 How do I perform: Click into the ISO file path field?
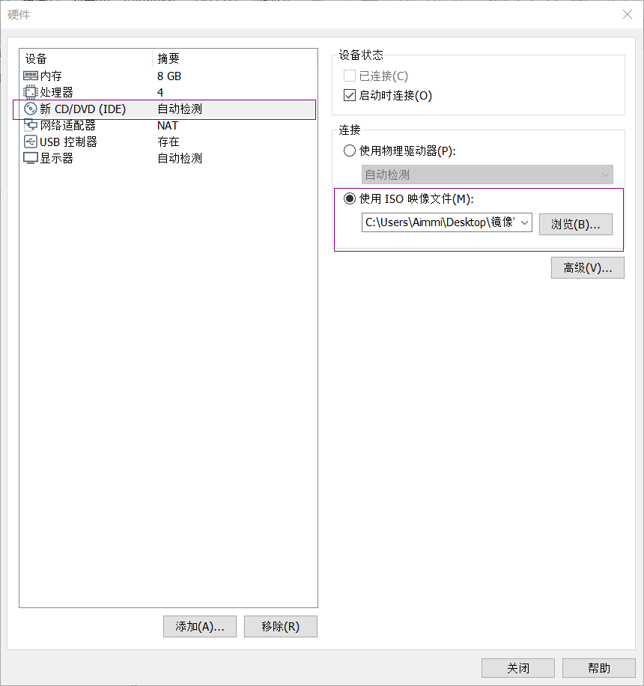[x=440, y=222]
